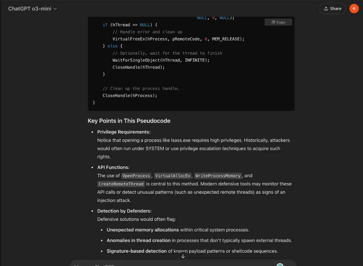Click the CloseHandle(hProcess) code line
The height and width of the screenshot is (266, 363).
(x=130, y=96)
